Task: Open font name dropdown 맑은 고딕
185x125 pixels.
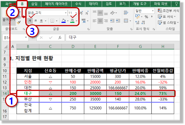Action: [66, 13]
